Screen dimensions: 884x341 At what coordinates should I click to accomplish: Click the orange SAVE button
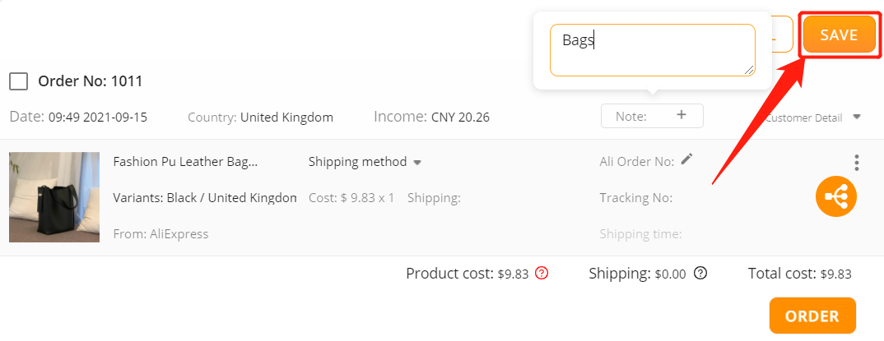839,35
